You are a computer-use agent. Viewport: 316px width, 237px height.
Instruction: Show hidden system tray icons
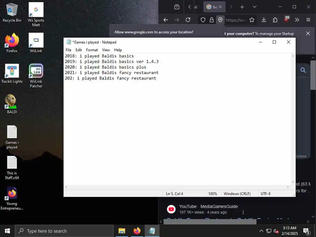pos(261,231)
